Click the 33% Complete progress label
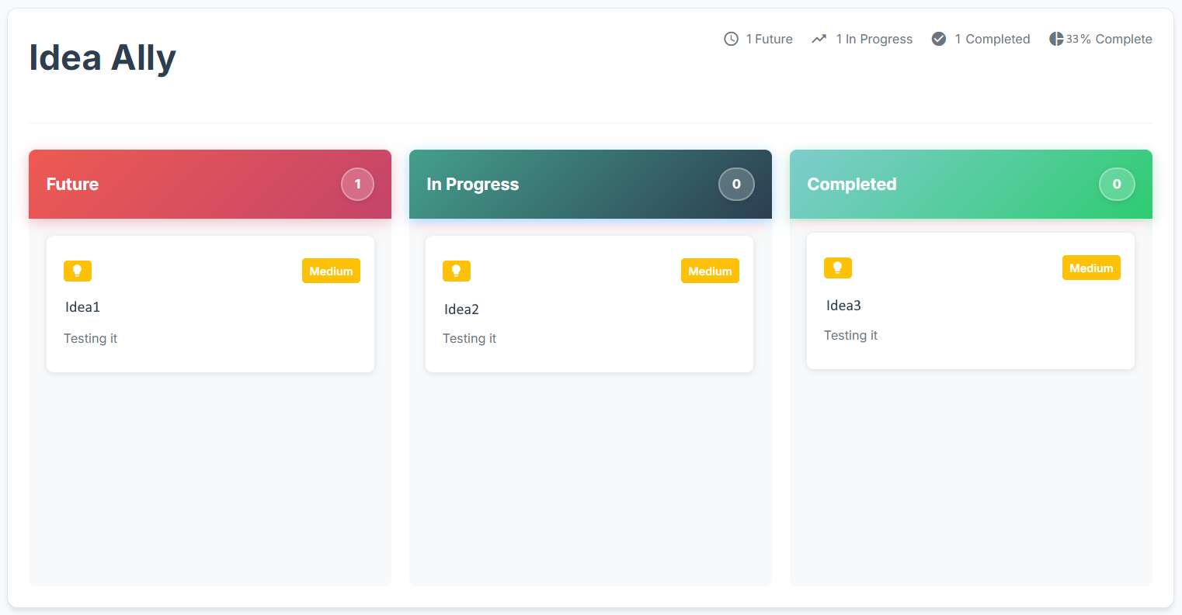1182x615 pixels. click(1109, 39)
